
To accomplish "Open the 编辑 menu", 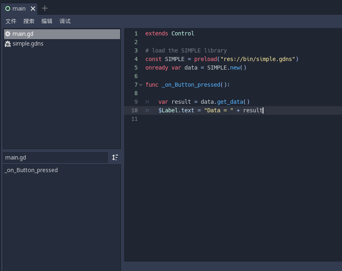I will tap(46, 21).
